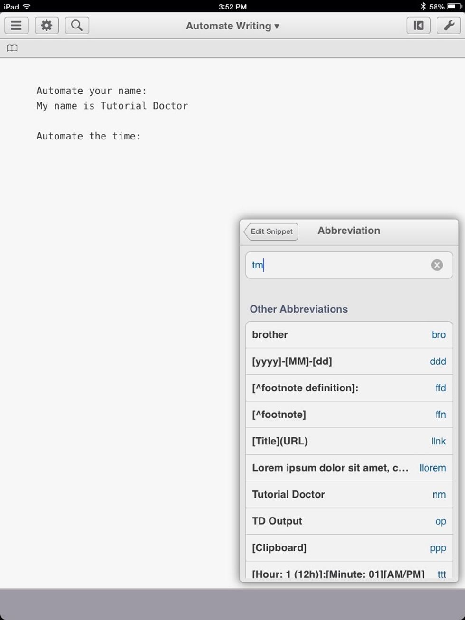Select the brother snippet row
This screenshot has height=620, width=465.
pyautogui.click(x=349, y=335)
